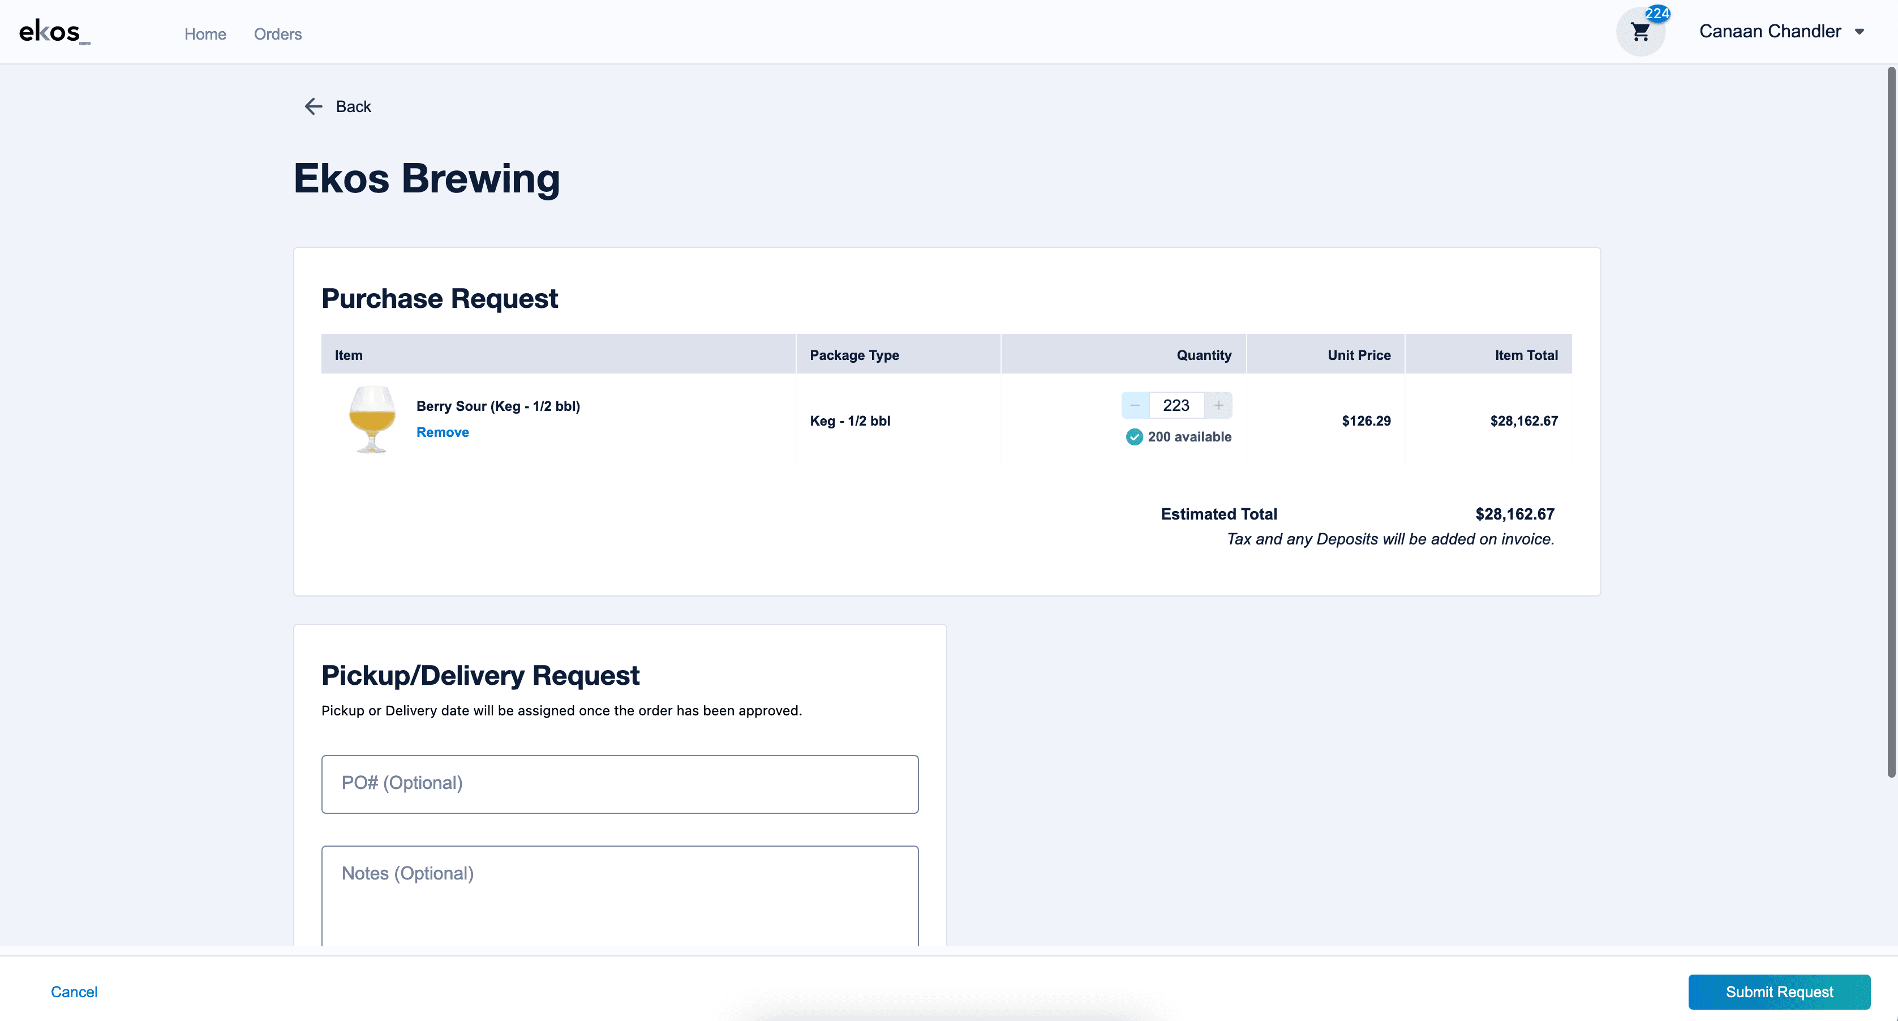Click the Berry Sour beer glass thumbnail
1898x1021 pixels.
[x=371, y=419]
